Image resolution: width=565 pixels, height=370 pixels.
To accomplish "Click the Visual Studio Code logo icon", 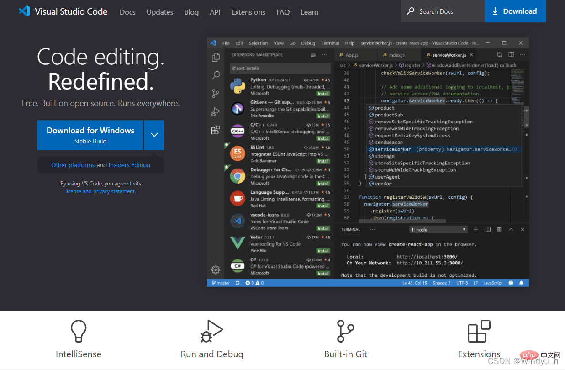I will pos(24,11).
